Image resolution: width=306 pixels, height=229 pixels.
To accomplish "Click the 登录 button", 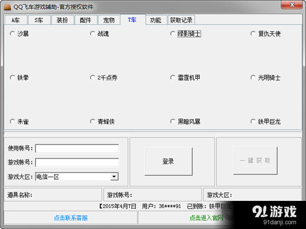I will (168, 162).
